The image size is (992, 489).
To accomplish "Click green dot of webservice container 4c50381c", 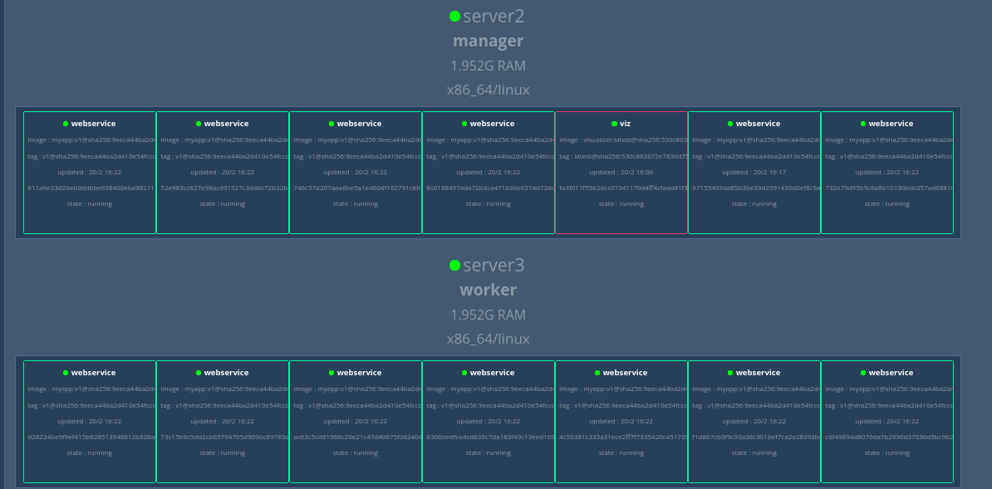I will (x=597, y=374).
